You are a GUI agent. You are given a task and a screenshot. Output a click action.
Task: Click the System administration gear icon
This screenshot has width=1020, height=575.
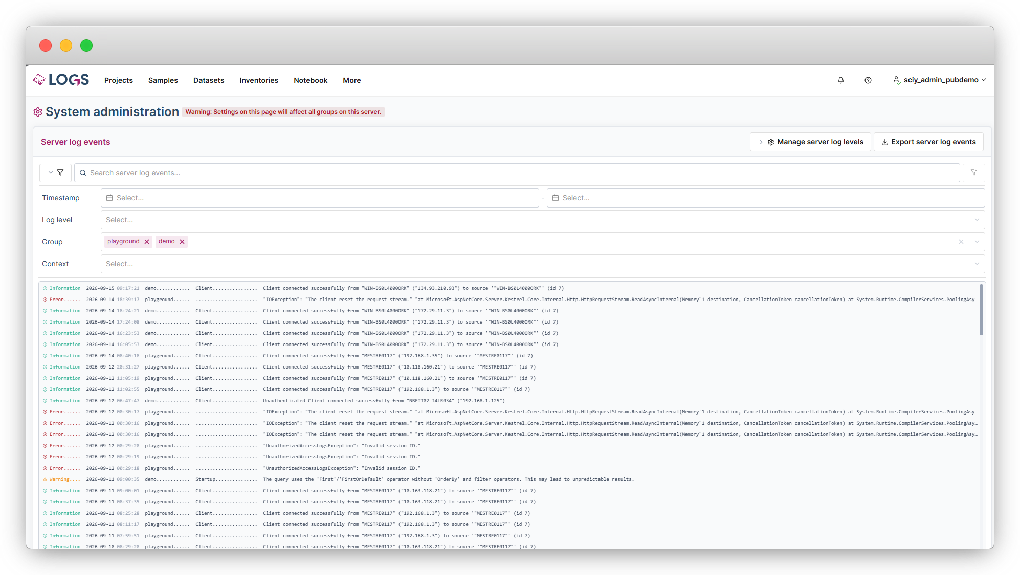pyautogui.click(x=38, y=112)
